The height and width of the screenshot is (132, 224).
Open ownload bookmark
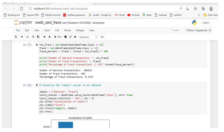click(161, 15)
